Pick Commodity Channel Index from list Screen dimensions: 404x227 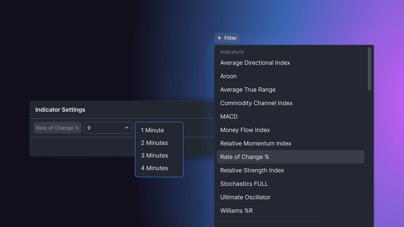tap(256, 103)
